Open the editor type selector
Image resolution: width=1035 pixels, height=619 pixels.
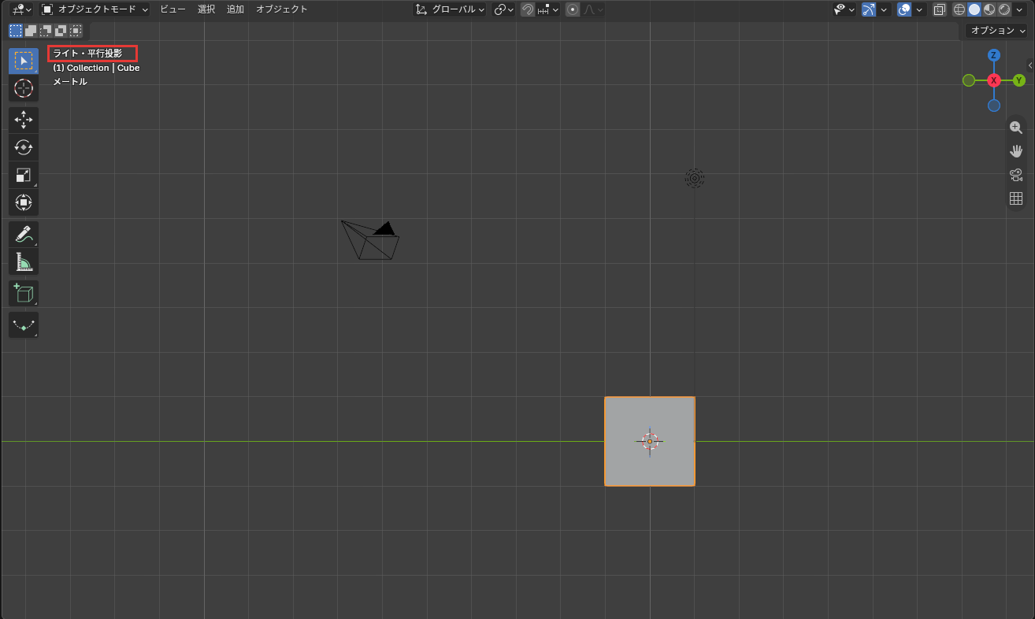[x=21, y=9]
